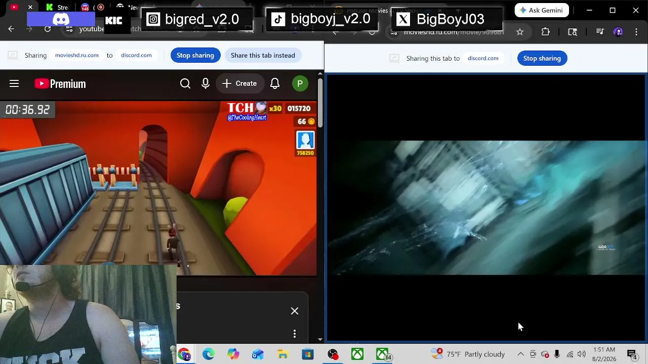Open the Chrome three-dot menu
Viewport: 648px width, 364px height.
636,32
